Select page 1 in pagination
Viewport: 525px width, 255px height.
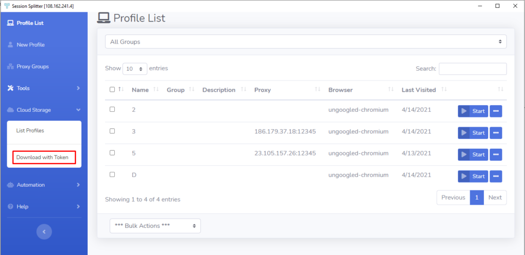point(477,198)
